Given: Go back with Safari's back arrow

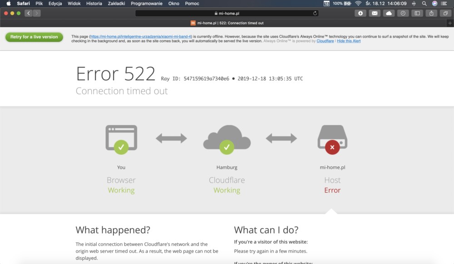Looking at the screenshot, I should (x=28, y=13).
